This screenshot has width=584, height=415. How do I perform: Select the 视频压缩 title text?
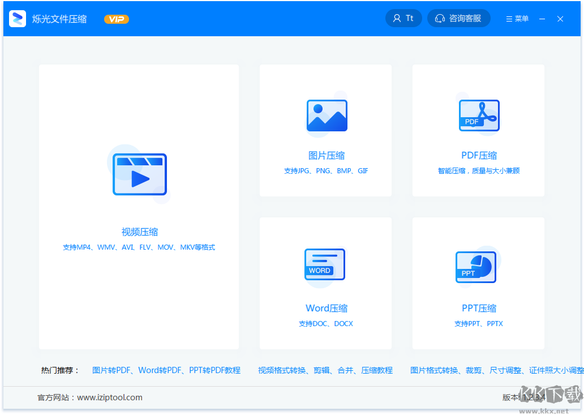pyautogui.click(x=139, y=232)
